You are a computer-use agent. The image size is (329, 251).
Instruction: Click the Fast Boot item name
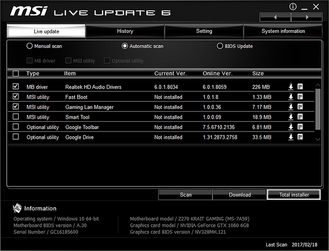click(x=76, y=97)
